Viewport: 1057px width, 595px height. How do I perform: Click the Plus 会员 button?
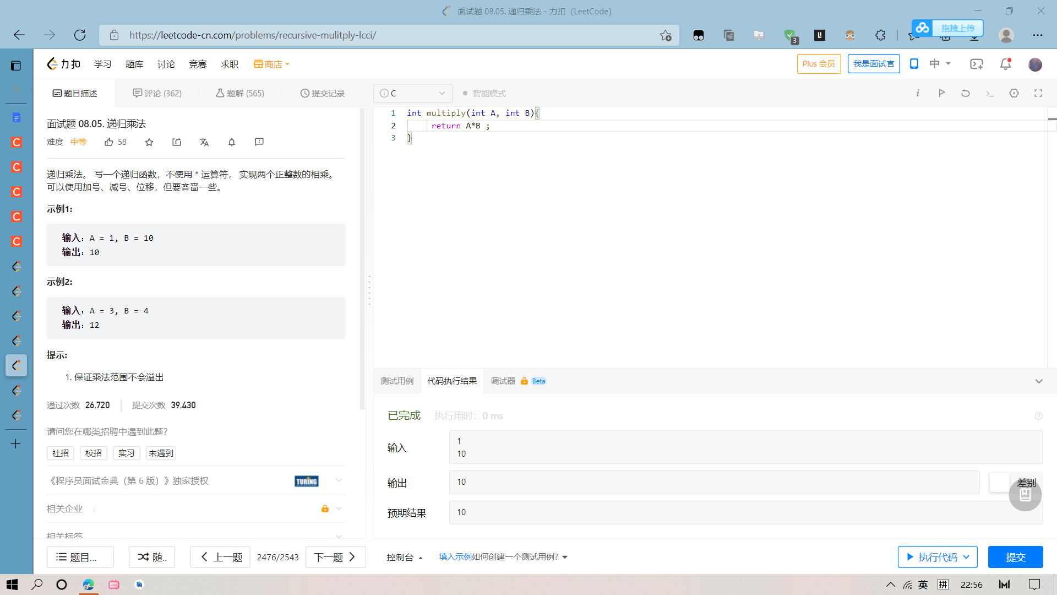click(x=819, y=64)
